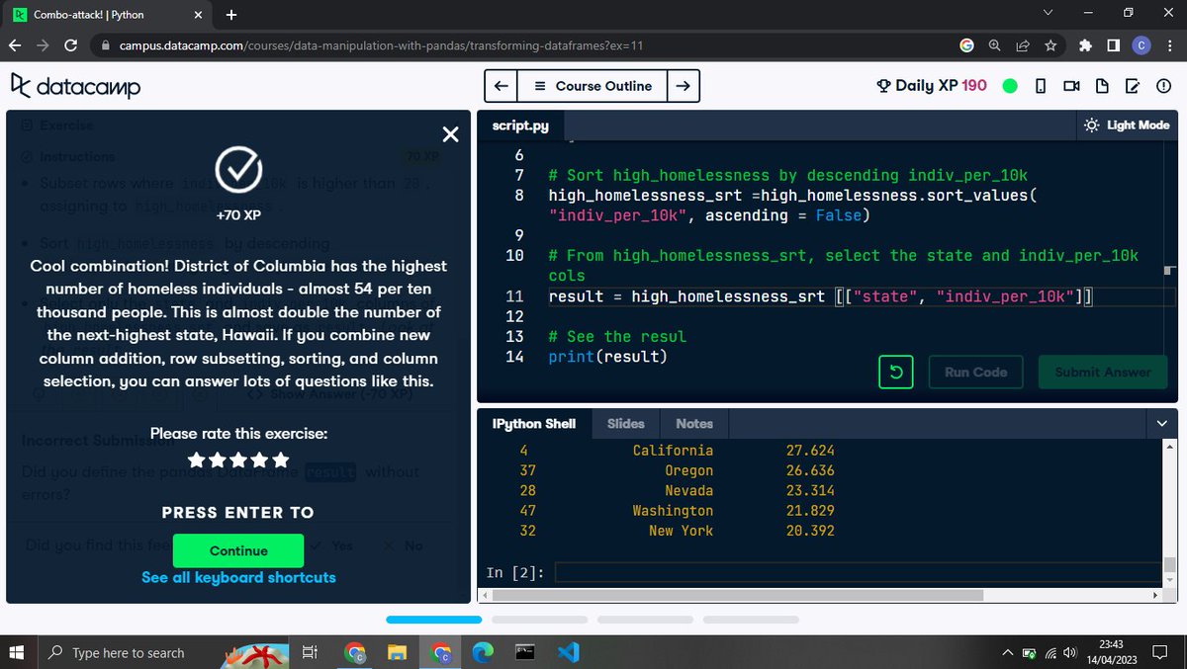Open See all keyboard shortcuts link
Viewport: 1187px width, 669px height.
click(238, 577)
